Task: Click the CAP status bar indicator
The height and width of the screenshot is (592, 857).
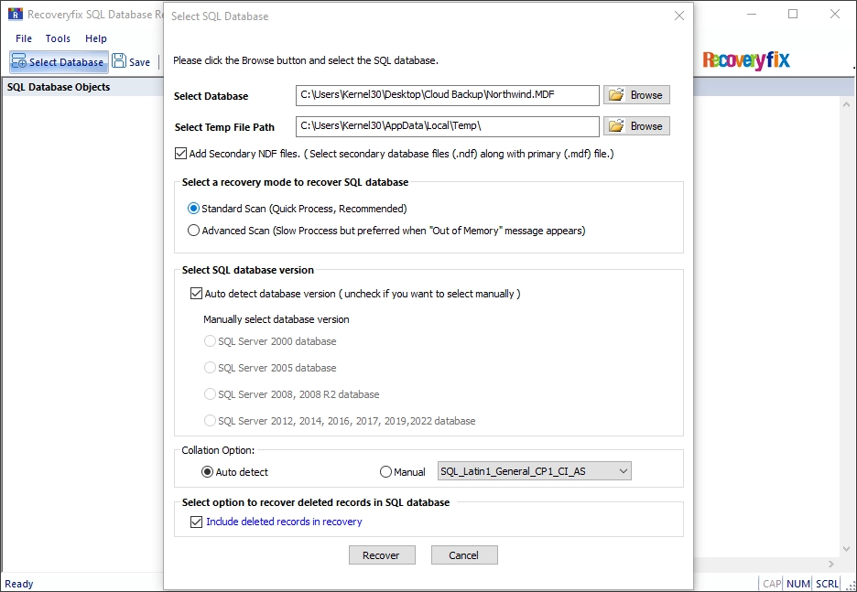Action: [x=772, y=584]
